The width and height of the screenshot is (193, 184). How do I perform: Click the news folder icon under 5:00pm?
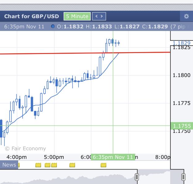(x=54, y=165)
